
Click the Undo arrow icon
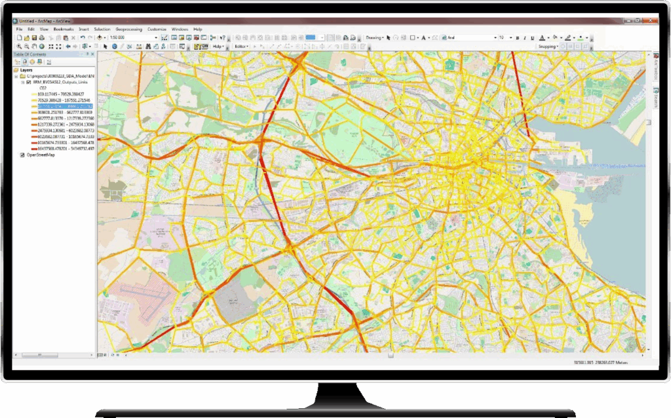click(82, 38)
